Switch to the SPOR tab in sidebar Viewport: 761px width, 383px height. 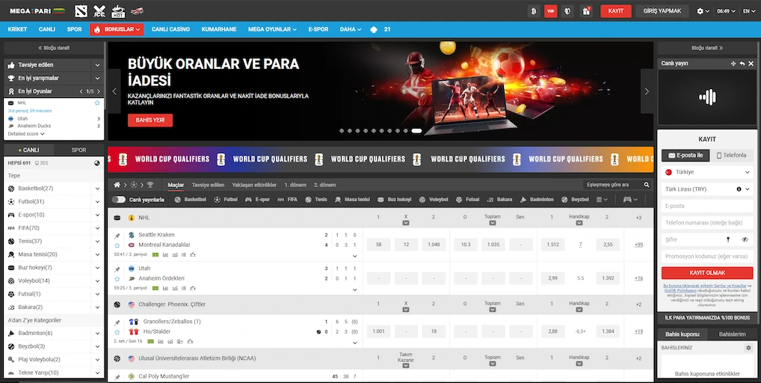(x=78, y=150)
